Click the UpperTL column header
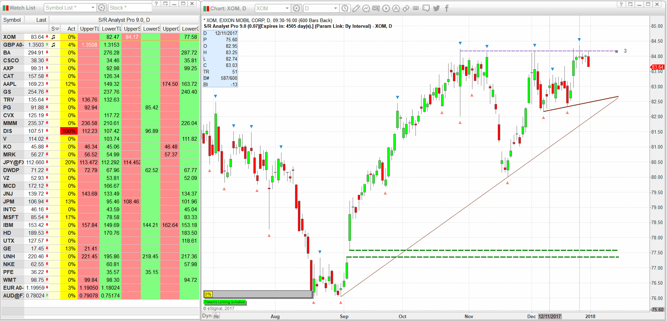The height and width of the screenshot is (321, 667). click(x=89, y=29)
